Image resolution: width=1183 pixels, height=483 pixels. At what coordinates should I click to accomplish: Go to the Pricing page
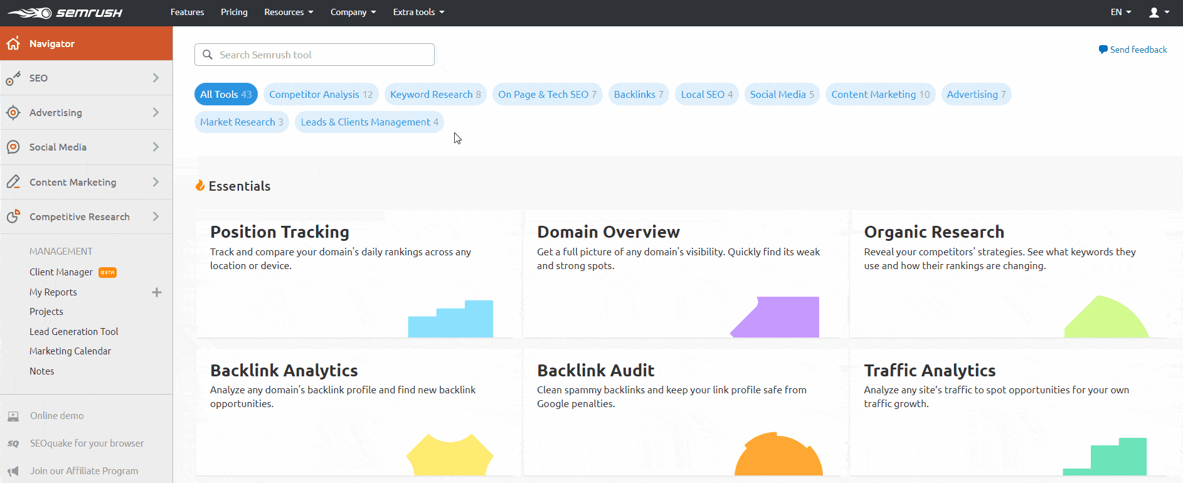tap(234, 13)
